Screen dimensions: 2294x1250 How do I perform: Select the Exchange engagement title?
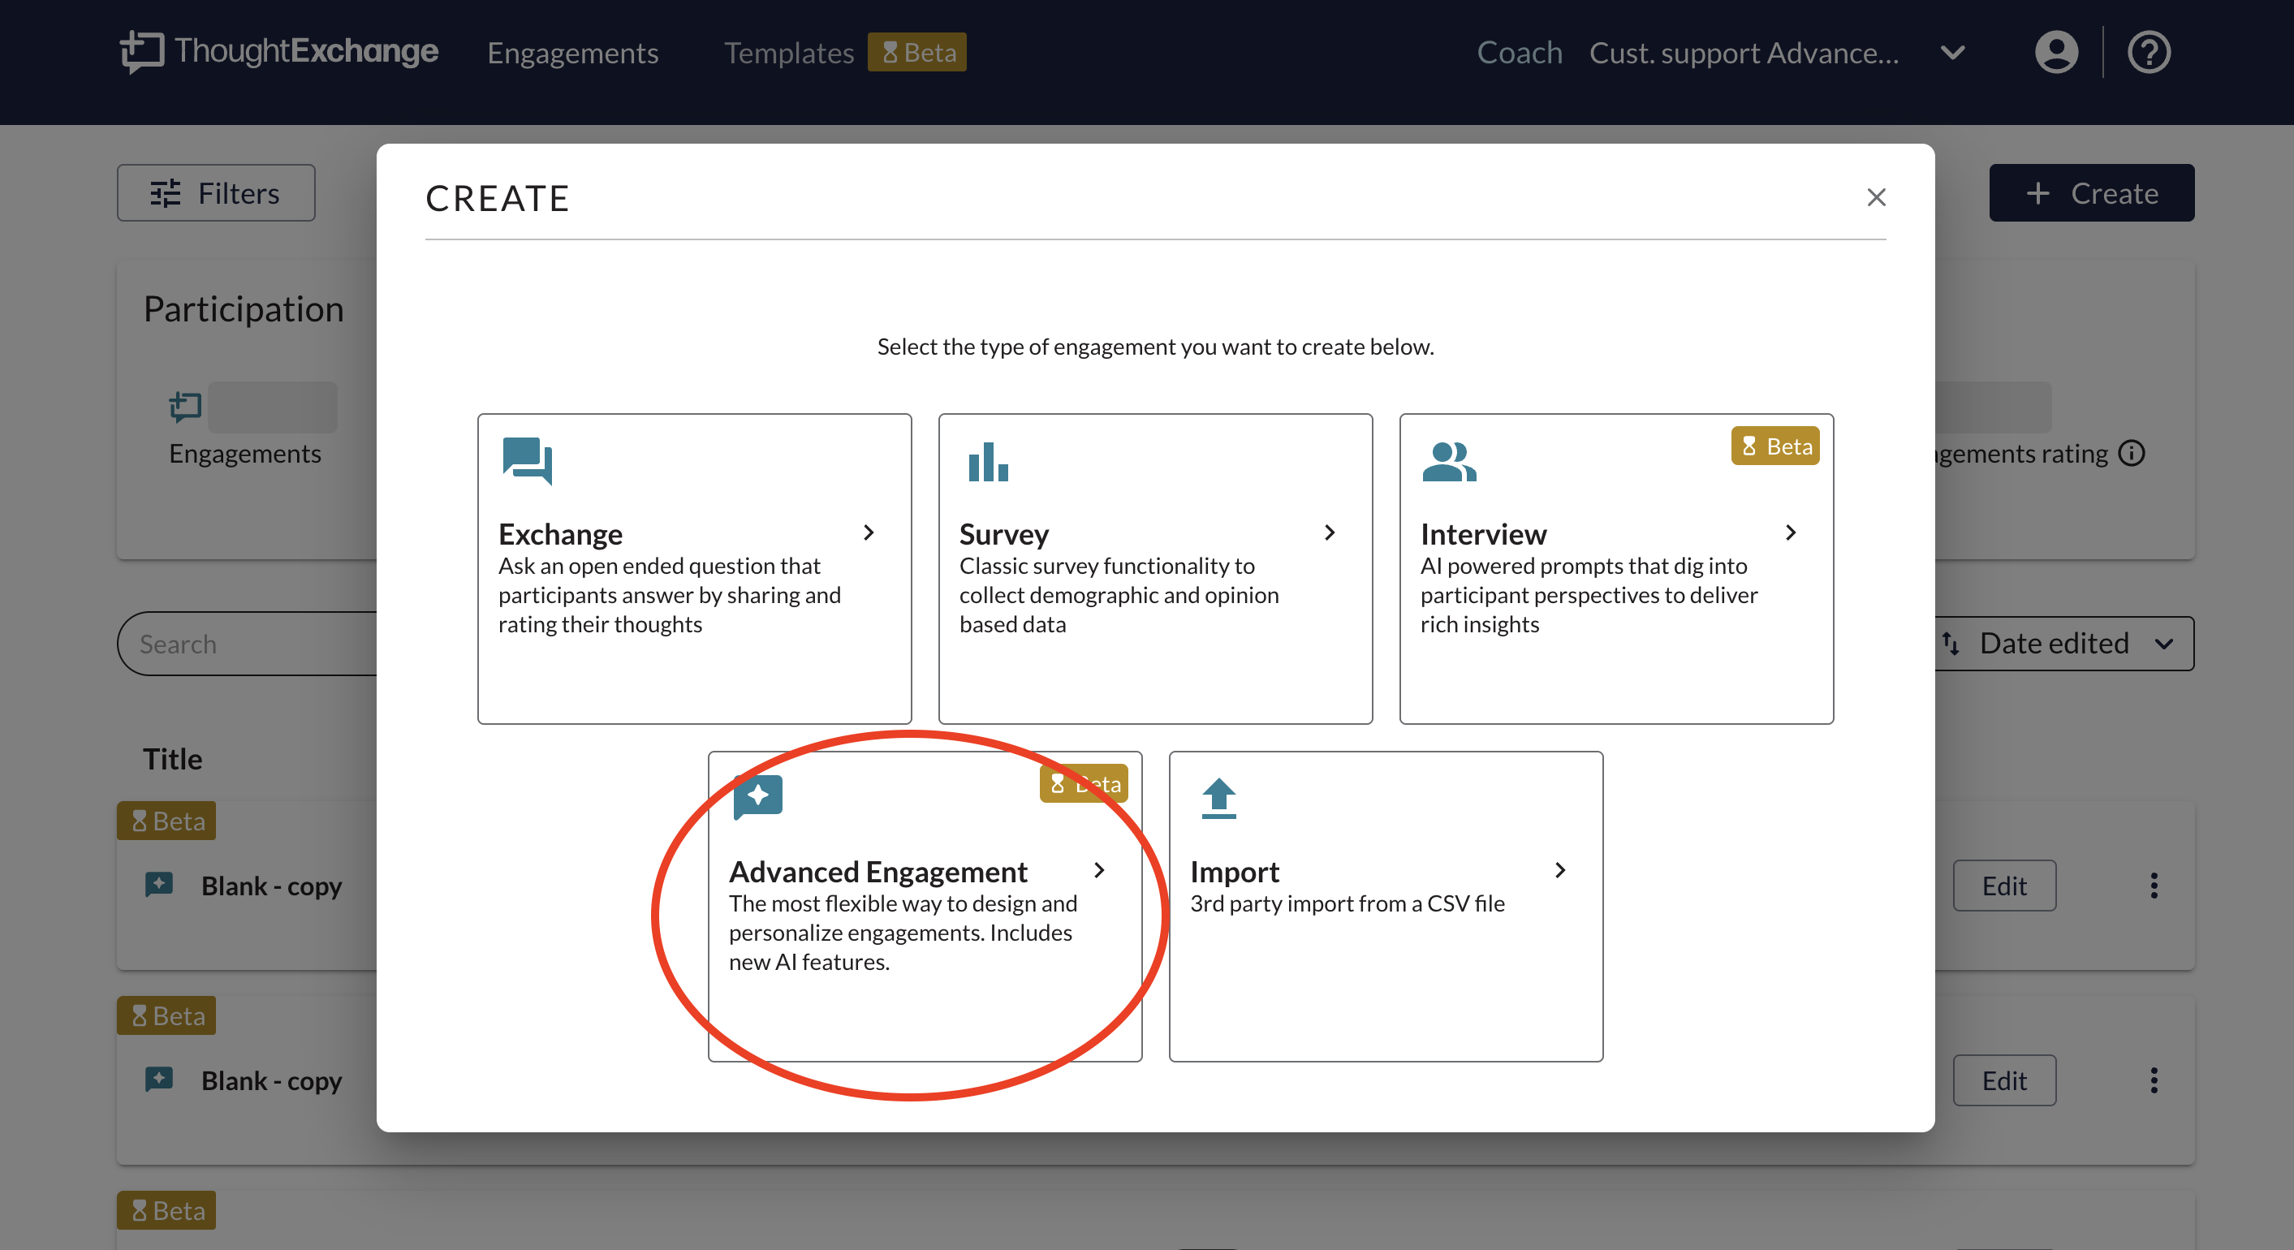click(x=560, y=533)
